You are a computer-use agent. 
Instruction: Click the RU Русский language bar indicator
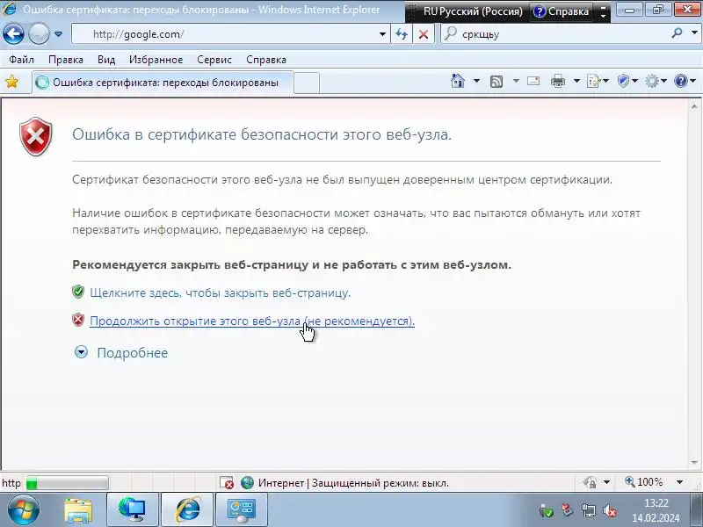[x=473, y=11]
